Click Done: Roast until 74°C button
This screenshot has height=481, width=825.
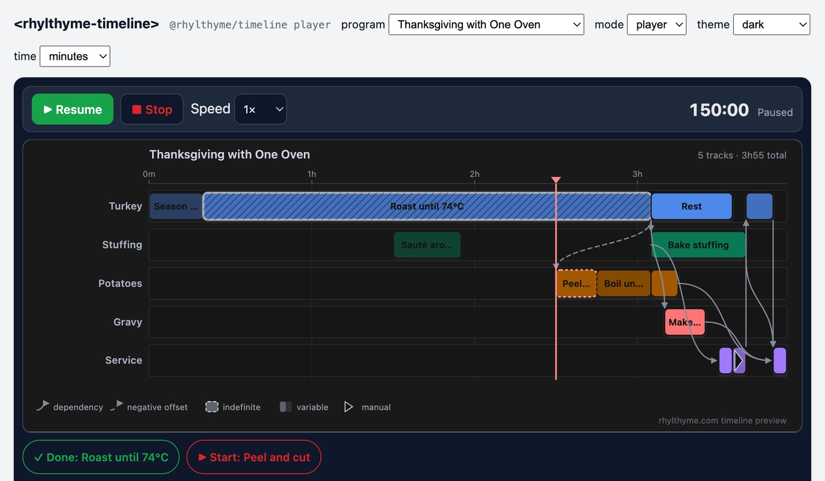[101, 457]
